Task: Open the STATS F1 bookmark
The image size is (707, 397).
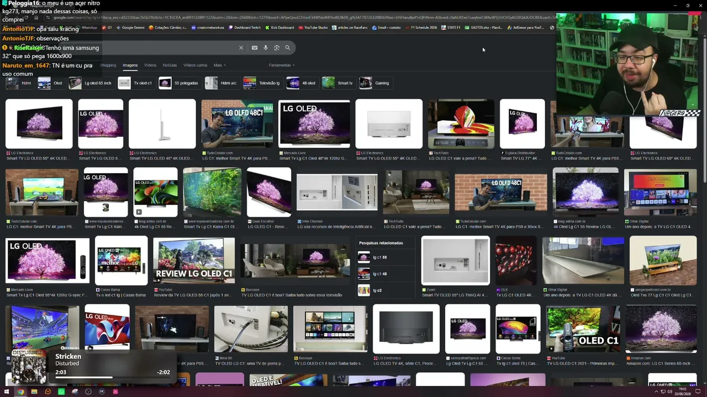Action: (451, 28)
